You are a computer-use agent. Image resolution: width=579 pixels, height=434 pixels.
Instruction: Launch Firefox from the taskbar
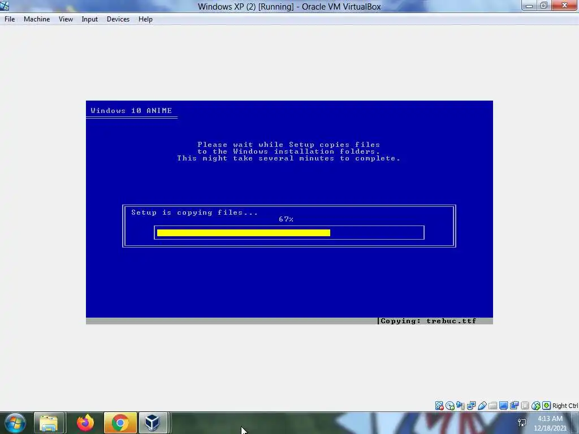point(85,423)
